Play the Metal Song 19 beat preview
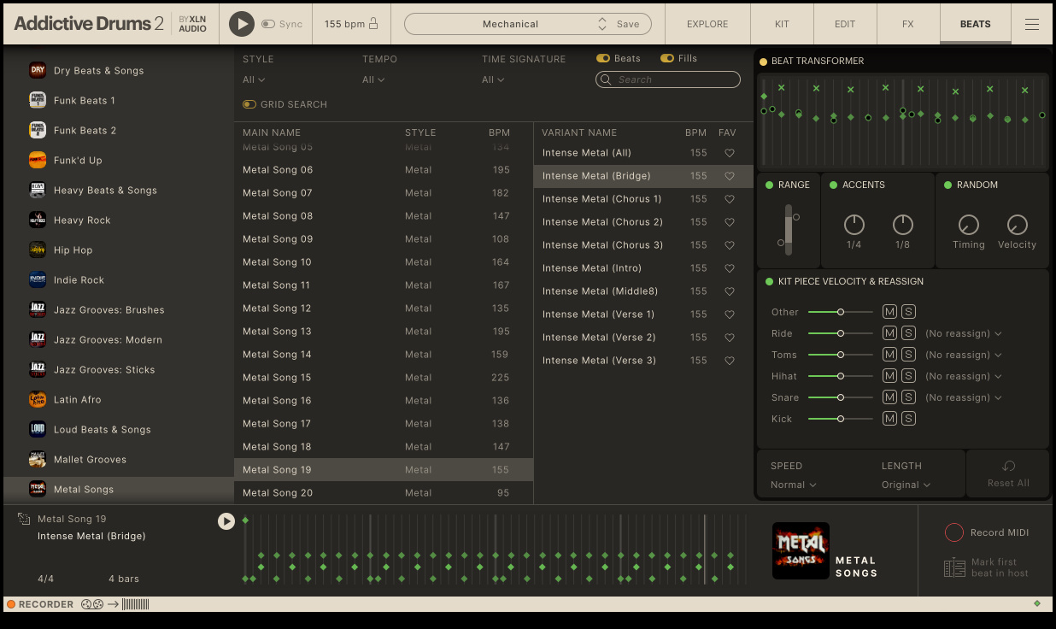This screenshot has height=629, width=1056. (x=226, y=520)
